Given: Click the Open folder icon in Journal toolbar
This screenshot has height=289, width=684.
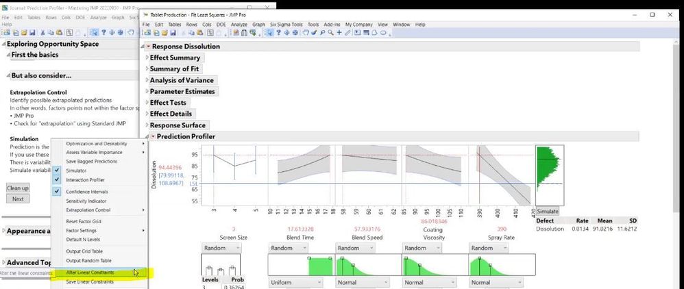Looking at the screenshot, I should (24, 33).
